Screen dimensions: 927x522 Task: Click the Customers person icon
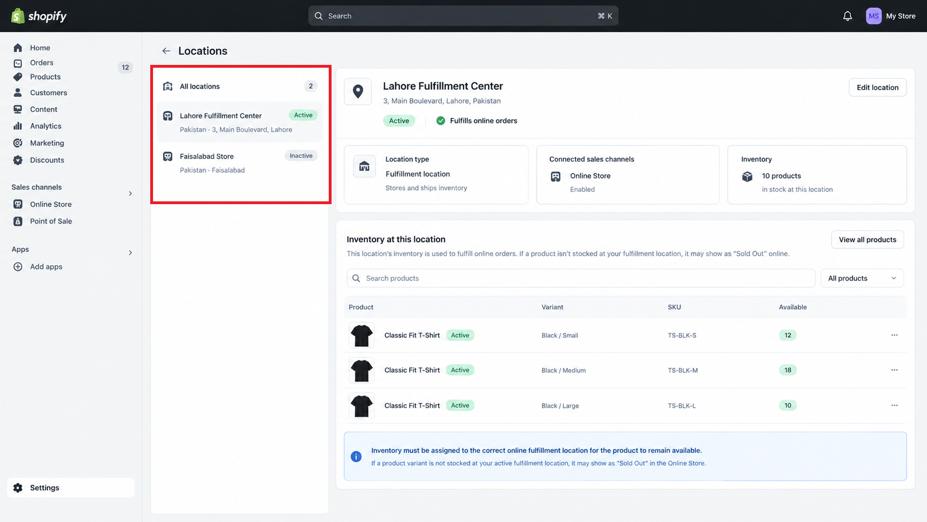coord(18,93)
